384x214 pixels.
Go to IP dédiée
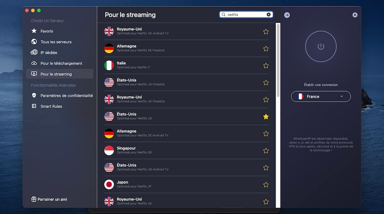coord(60,52)
